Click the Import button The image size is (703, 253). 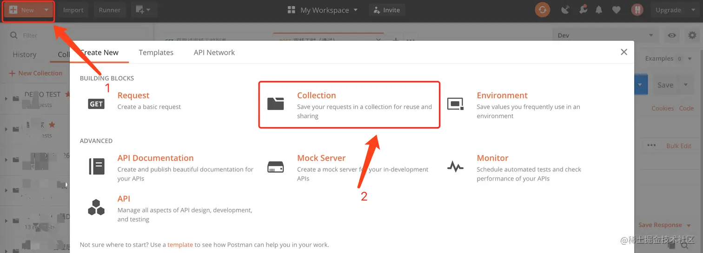pos(73,10)
